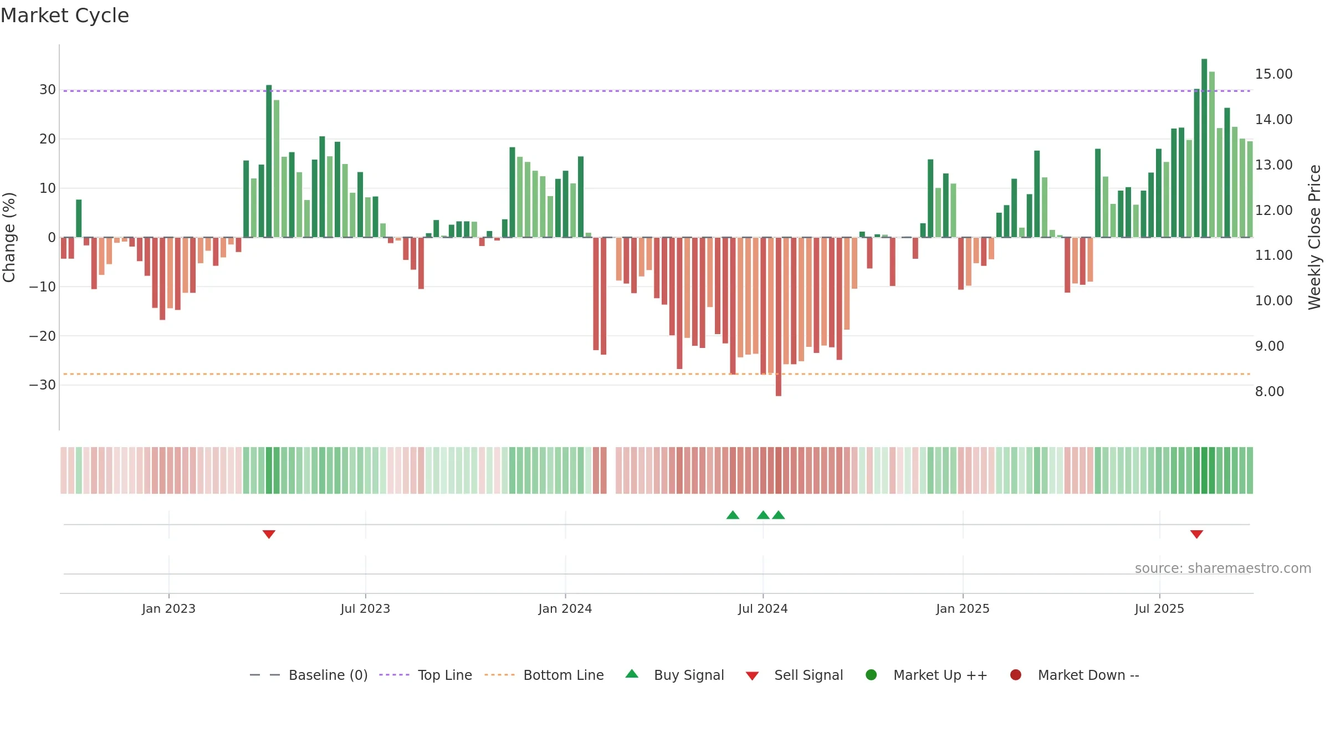Toggle the Sell Signal legend entry

click(x=794, y=675)
